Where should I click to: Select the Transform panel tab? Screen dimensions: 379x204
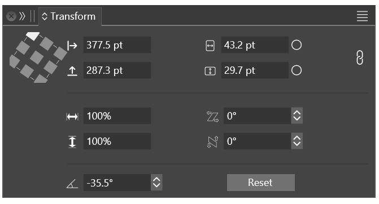(x=70, y=16)
